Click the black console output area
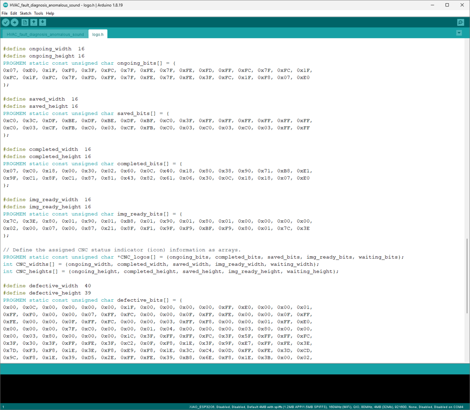The height and width of the screenshot is (410, 470). [x=235, y=388]
